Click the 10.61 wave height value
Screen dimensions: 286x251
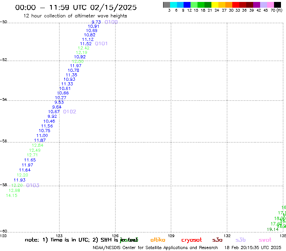(x=65, y=88)
